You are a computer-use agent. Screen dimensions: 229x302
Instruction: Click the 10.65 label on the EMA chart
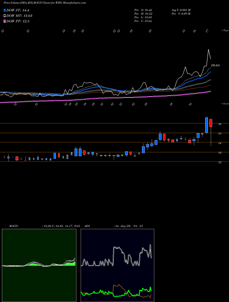215,65
